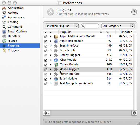
Task: Toggle the Safari Module checkbox
Action: click(x=46, y=79)
